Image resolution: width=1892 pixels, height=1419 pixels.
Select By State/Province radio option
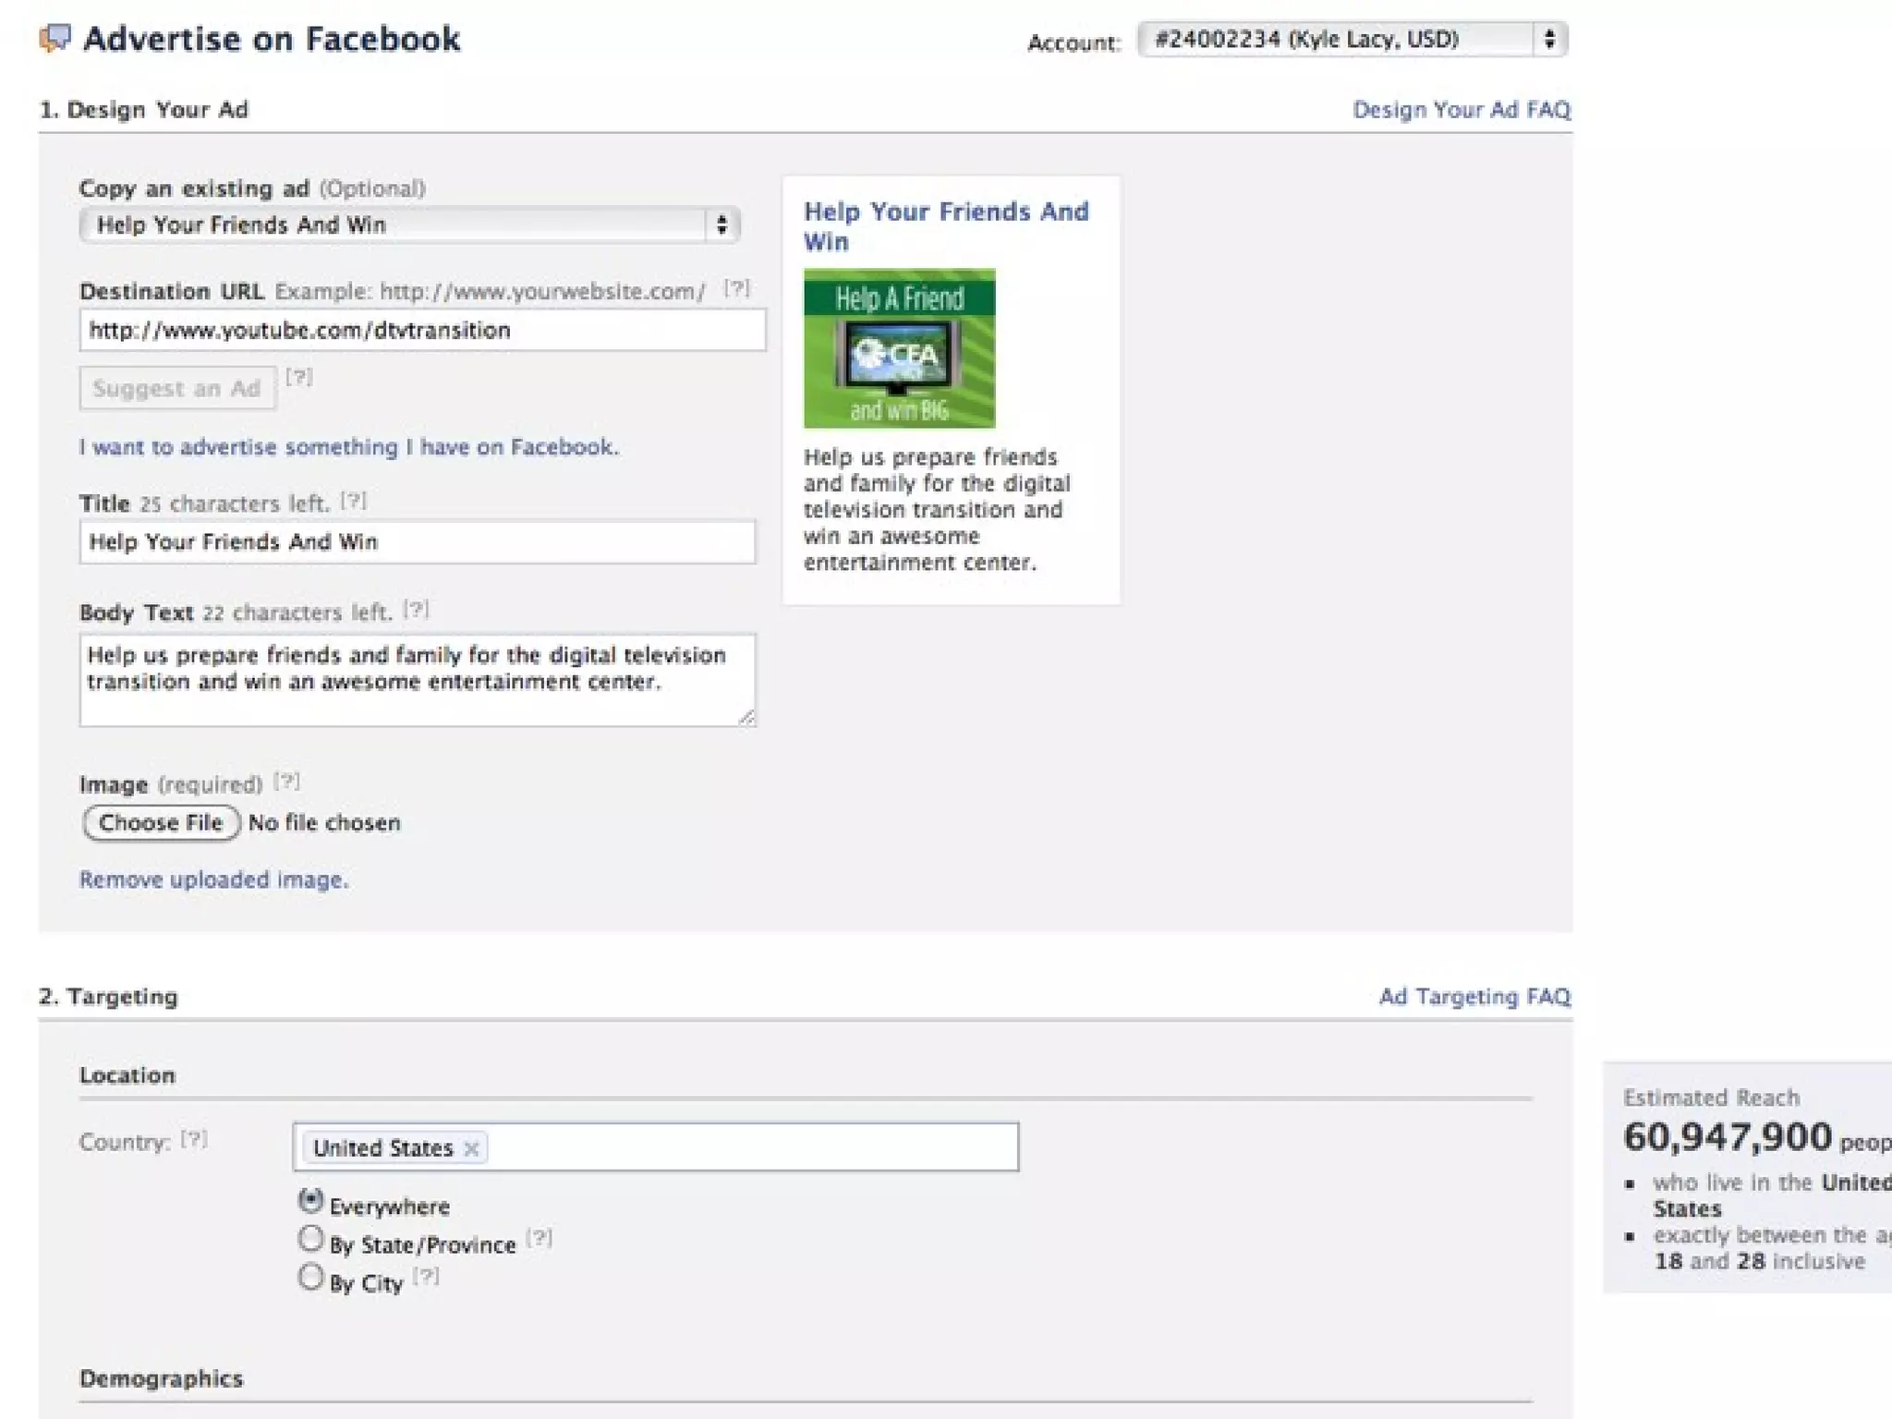tap(311, 1239)
